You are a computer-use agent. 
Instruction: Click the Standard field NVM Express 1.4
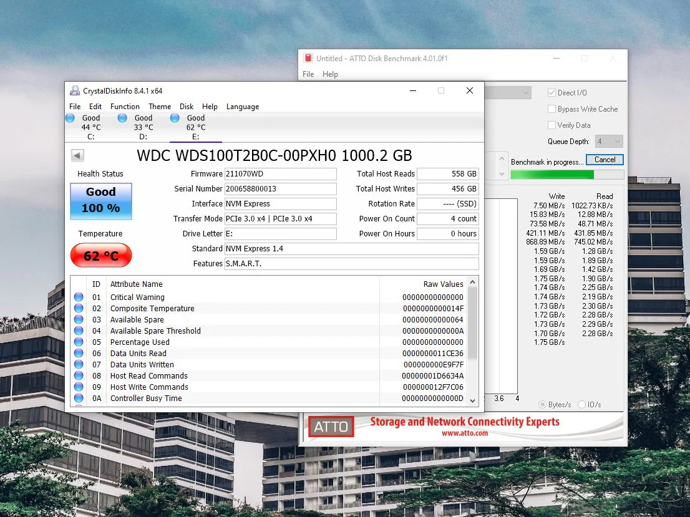[351, 249]
